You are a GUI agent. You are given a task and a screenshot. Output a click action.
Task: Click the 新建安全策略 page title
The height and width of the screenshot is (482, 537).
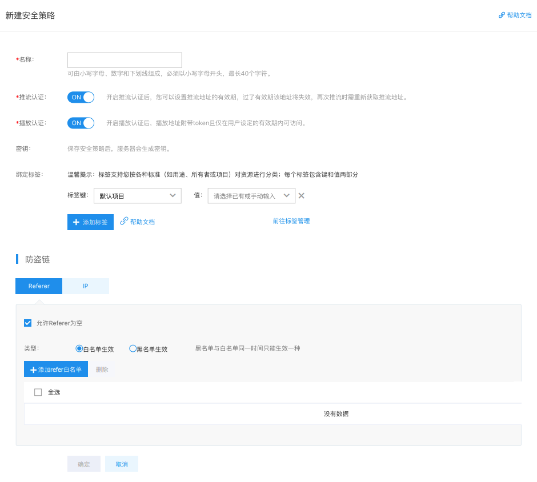pyautogui.click(x=30, y=15)
